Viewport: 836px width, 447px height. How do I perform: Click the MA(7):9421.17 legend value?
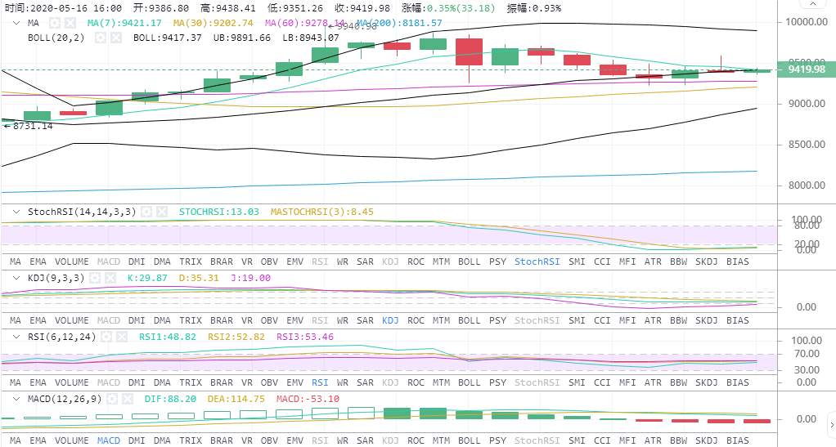124,24
